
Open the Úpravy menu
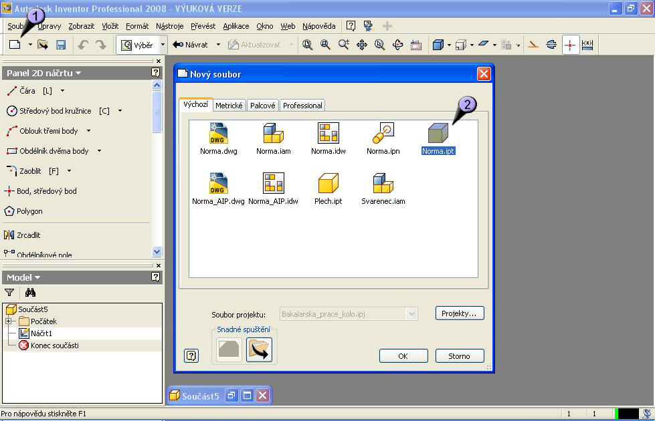[x=50, y=26]
